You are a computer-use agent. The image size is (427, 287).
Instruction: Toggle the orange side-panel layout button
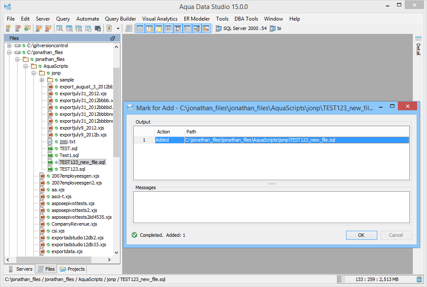(x=149, y=28)
